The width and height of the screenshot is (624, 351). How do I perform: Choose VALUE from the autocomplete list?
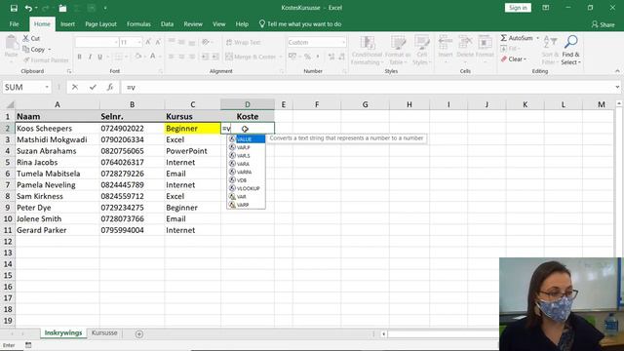[x=246, y=138]
